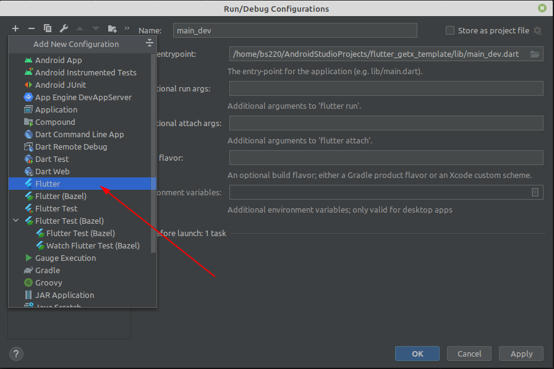
Task: Click the Move Up arrow icon
Action: [x=80, y=28]
